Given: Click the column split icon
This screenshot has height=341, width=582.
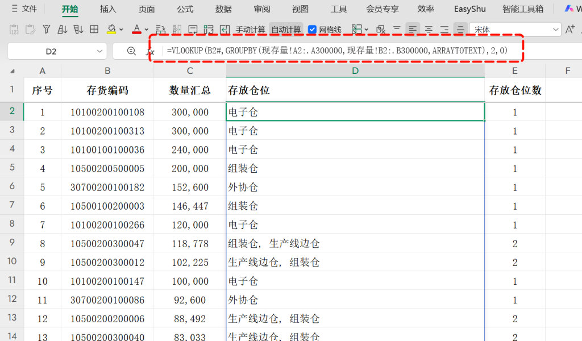Looking at the screenshot, I should pyautogui.click(x=177, y=30).
